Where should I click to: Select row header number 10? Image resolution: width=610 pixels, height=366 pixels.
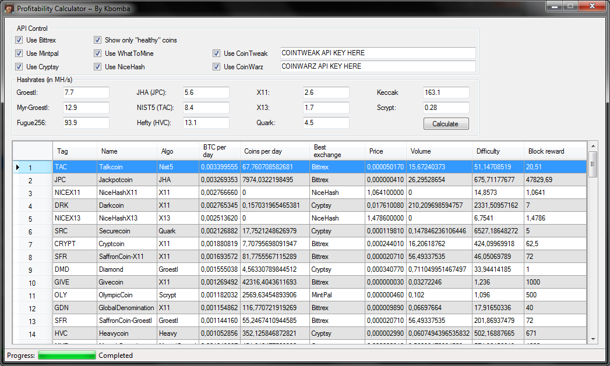(33, 282)
